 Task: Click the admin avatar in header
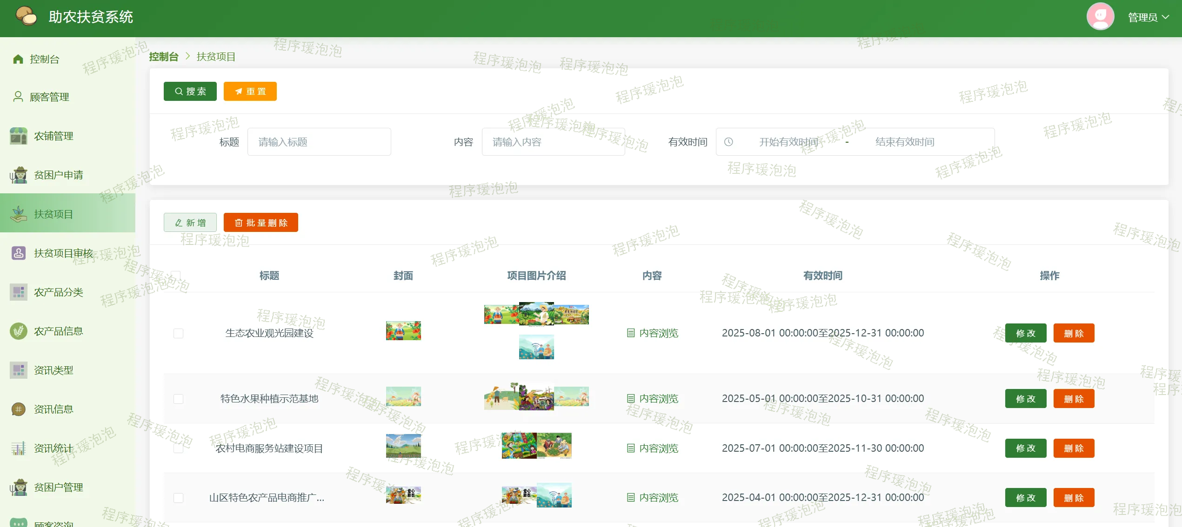click(x=1100, y=17)
